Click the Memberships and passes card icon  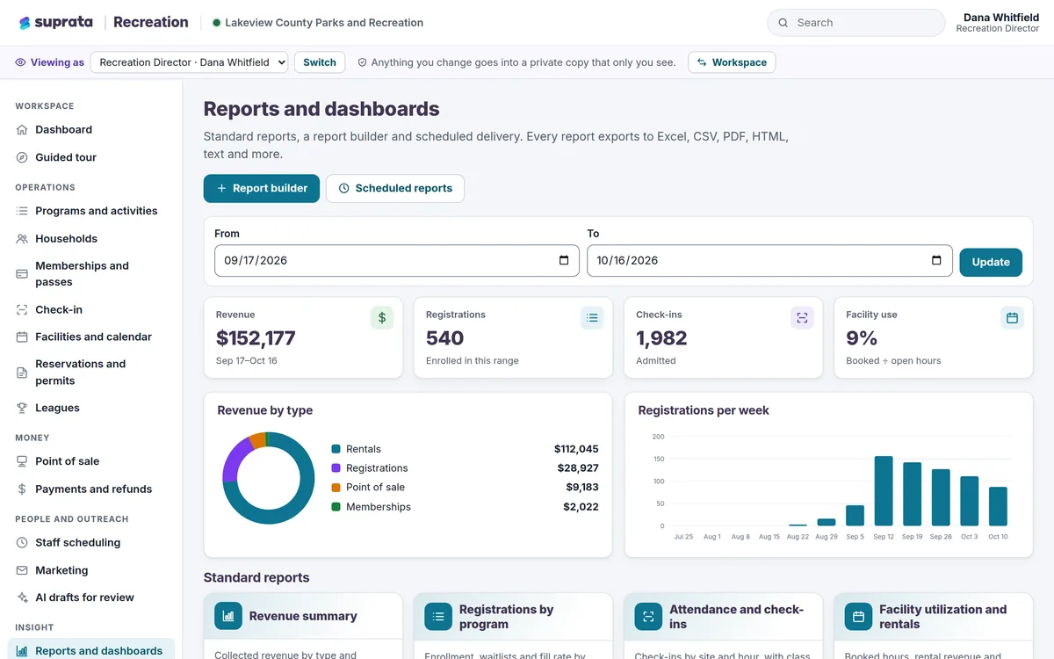[22, 274]
